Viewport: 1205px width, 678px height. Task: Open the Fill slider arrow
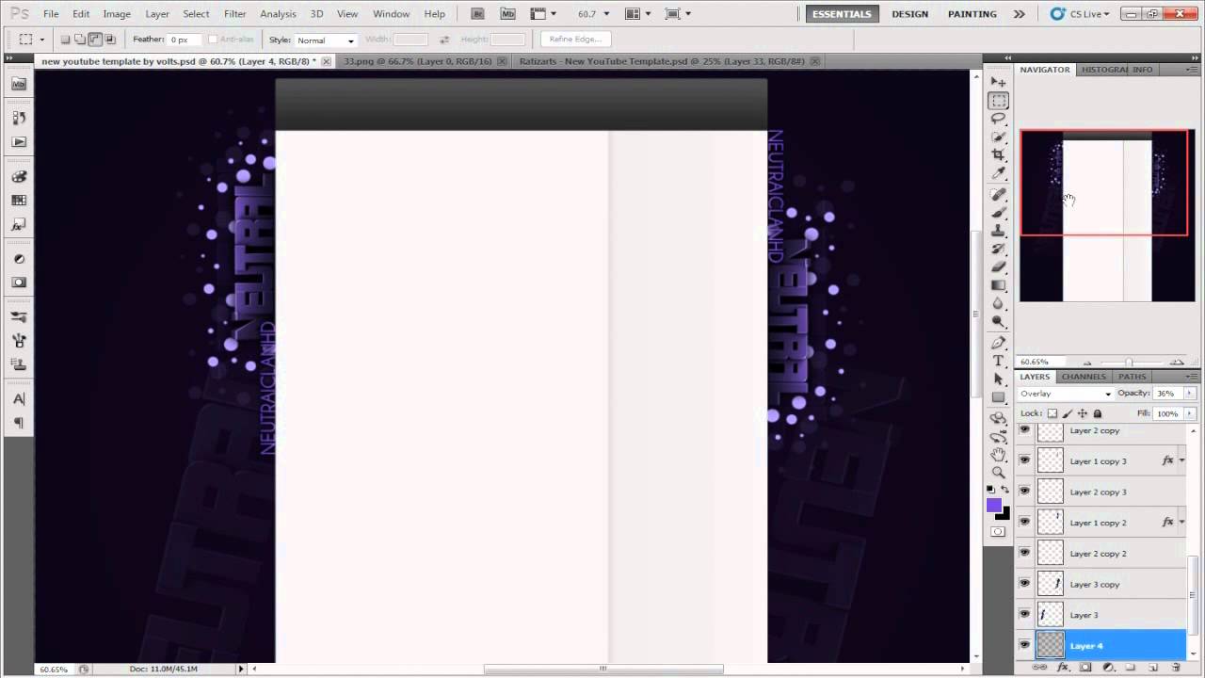click(x=1190, y=413)
